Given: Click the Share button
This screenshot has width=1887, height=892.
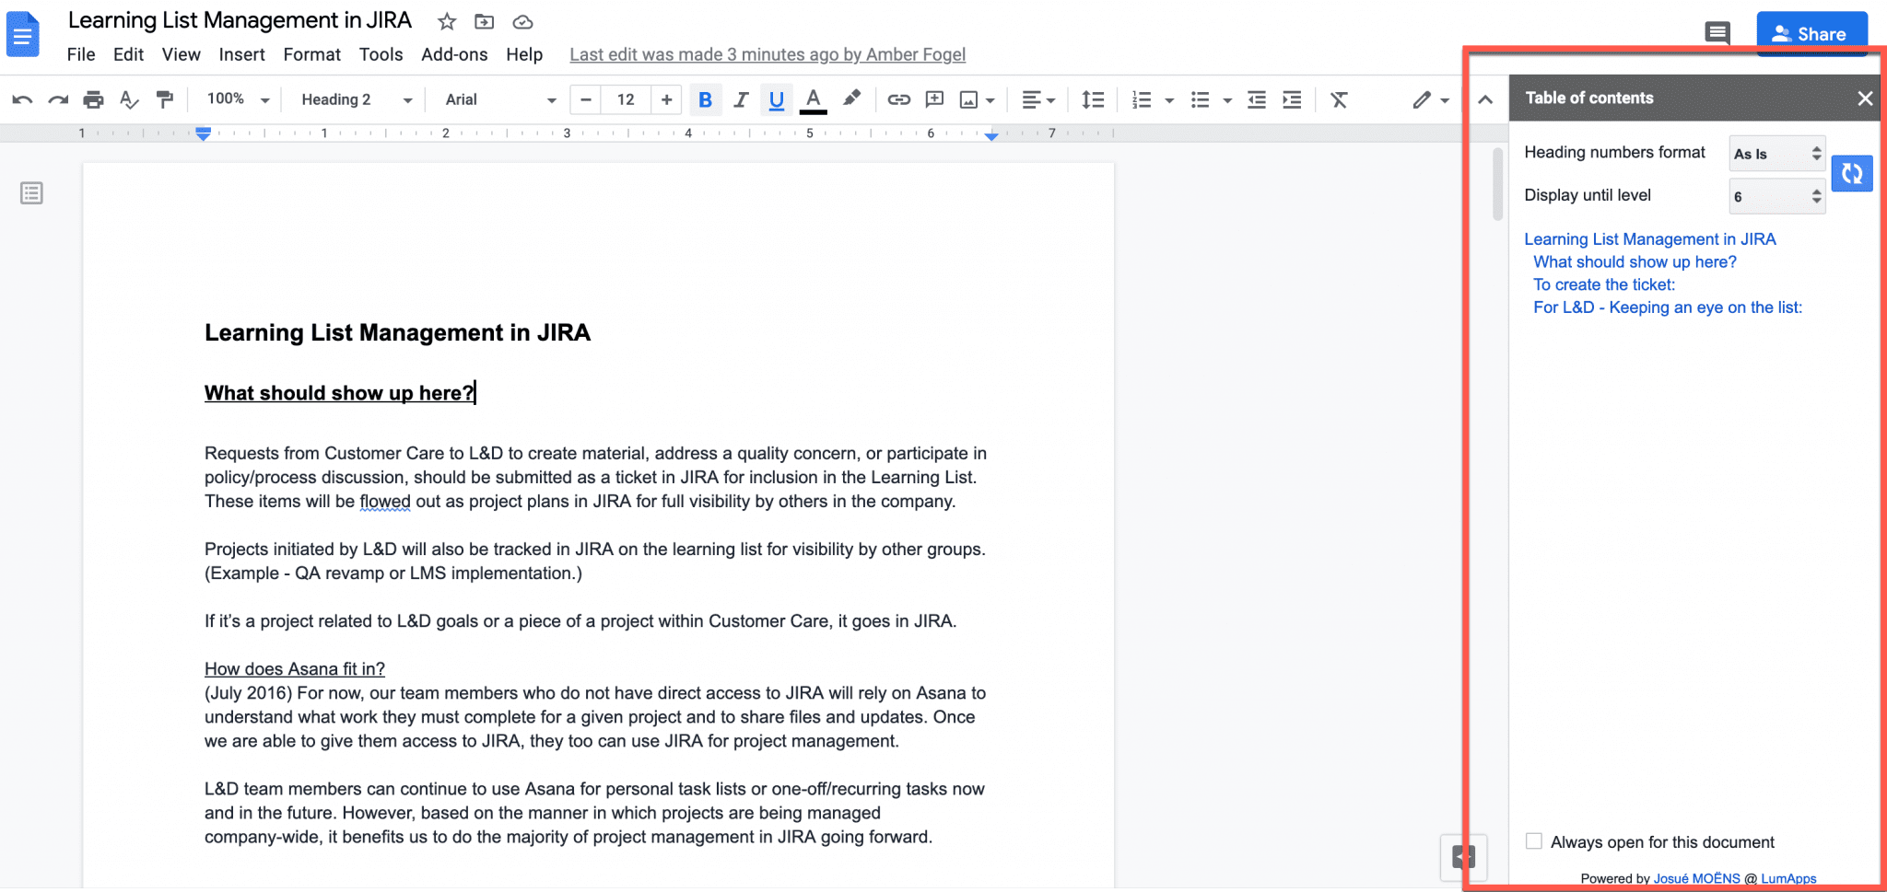Looking at the screenshot, I should coord(1811,33).
